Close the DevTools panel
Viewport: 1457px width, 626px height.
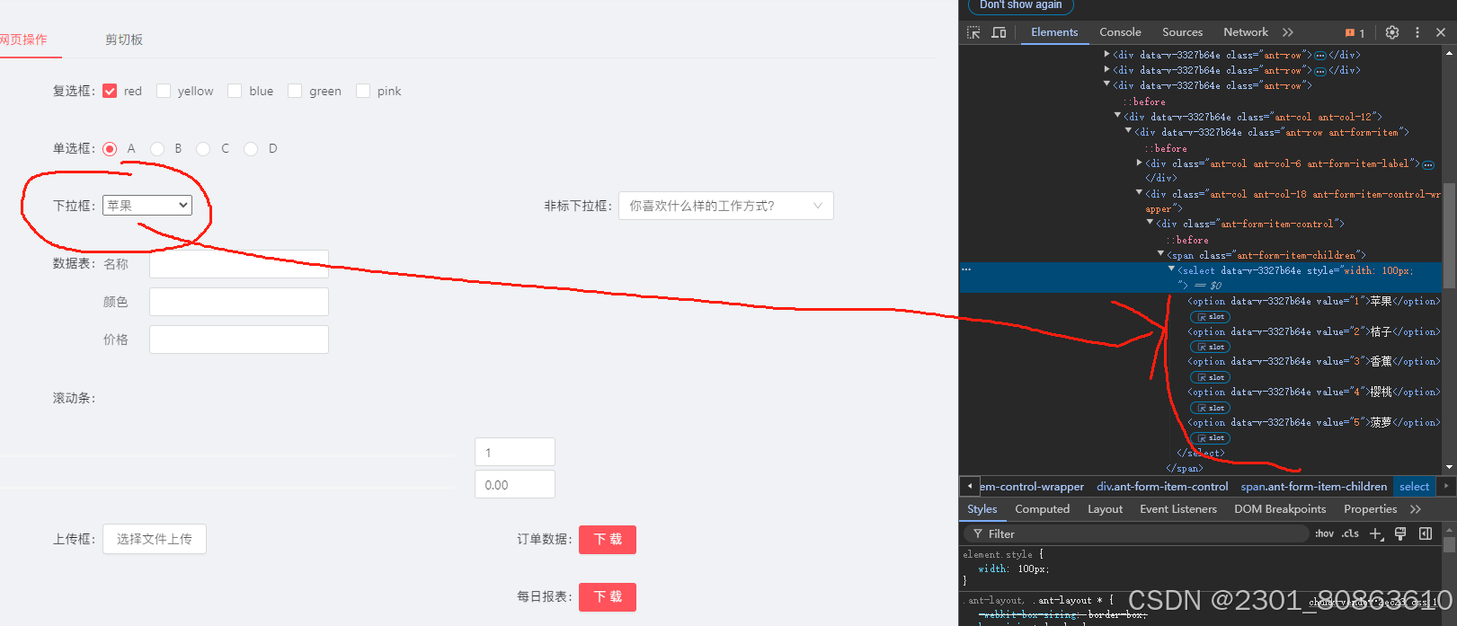[x=1441, y=32]
